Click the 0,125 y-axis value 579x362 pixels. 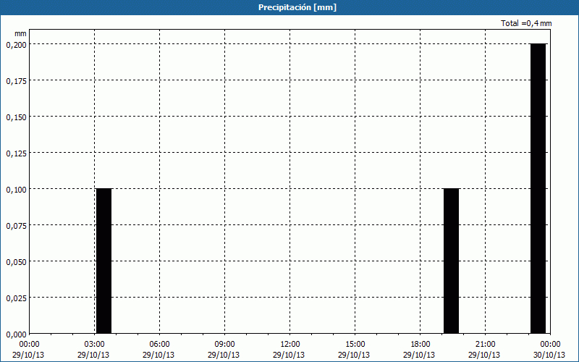click(x=16, y=153)
